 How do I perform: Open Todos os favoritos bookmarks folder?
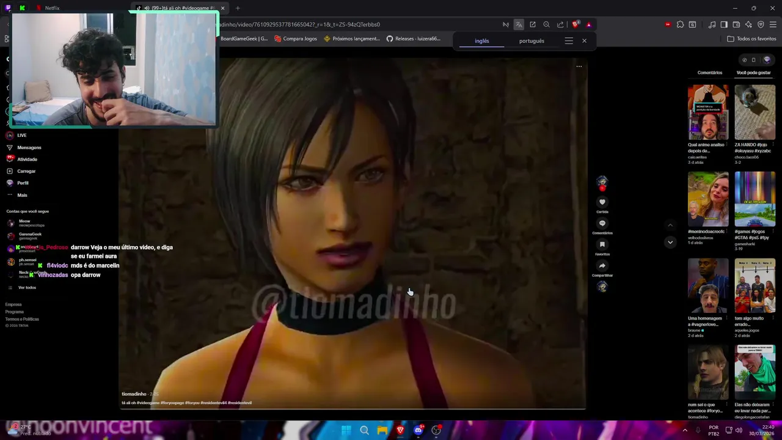pos(751,38)
